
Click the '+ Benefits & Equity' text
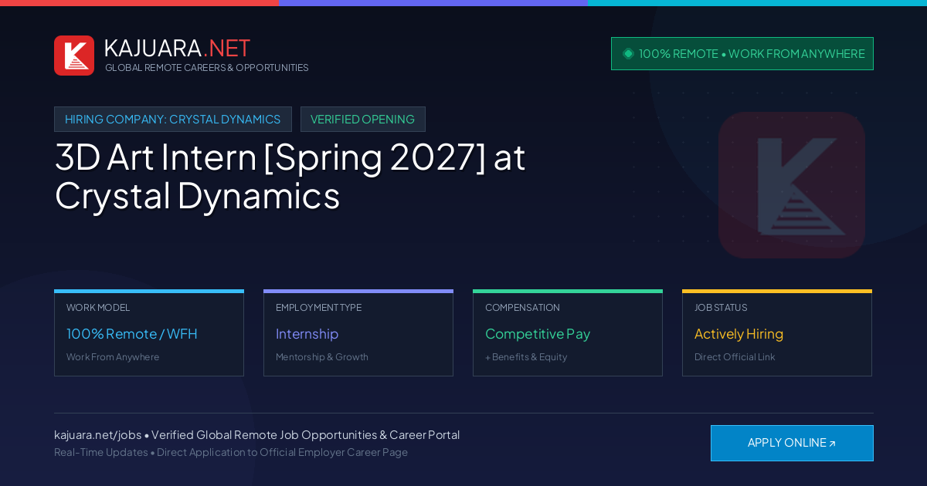point(526,357)
